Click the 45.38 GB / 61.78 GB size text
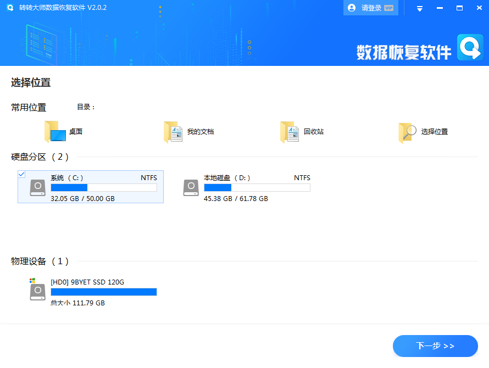This screenshot has width=489, height=368. pos(236,199)
